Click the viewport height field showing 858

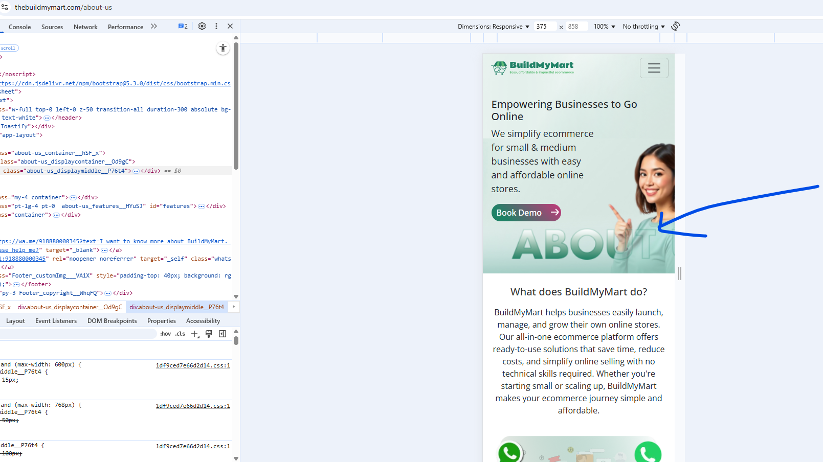coord(576,27)
